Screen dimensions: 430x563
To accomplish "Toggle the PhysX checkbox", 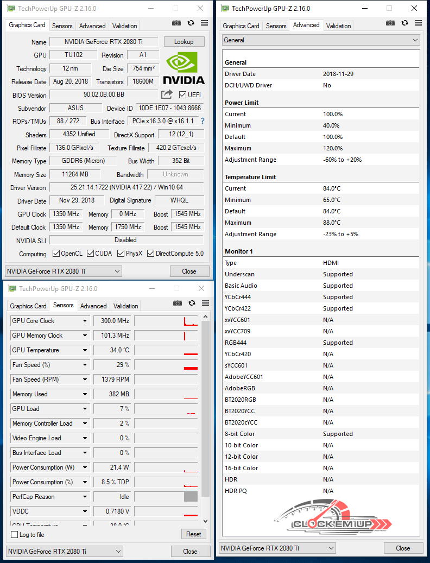I will pyautogui.click(x=121, y=254).
